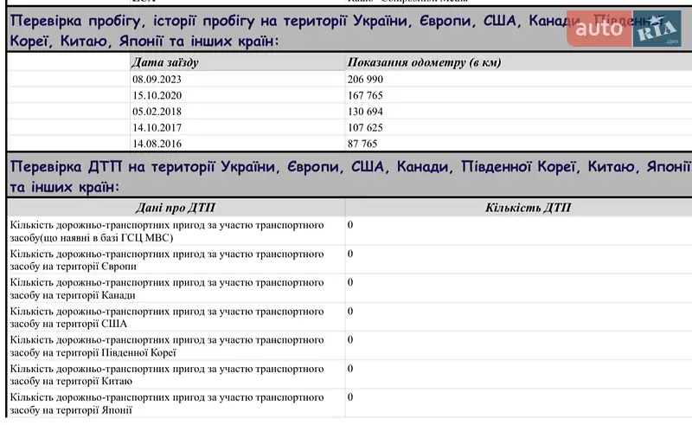Click the 0 count in ГСЦ МВС row
Screen dimensions: 692x425
[350, 225]
